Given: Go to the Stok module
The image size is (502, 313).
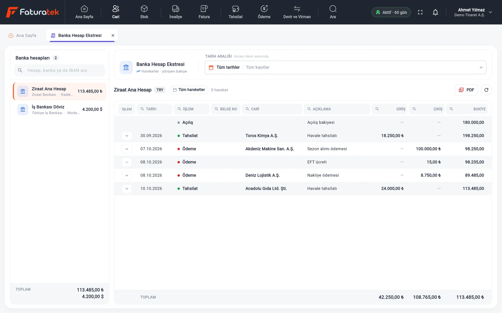Looking at the screenshot, I should (144, 12).
